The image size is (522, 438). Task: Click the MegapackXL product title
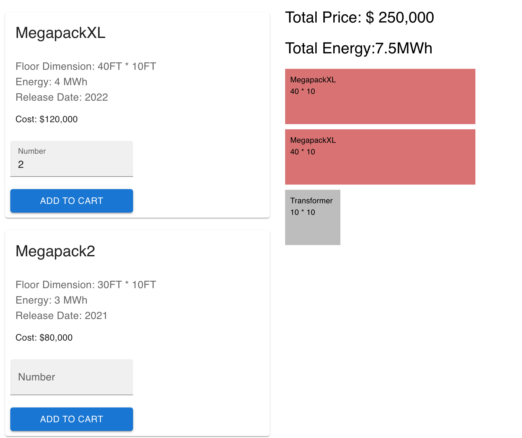(61, 33)
